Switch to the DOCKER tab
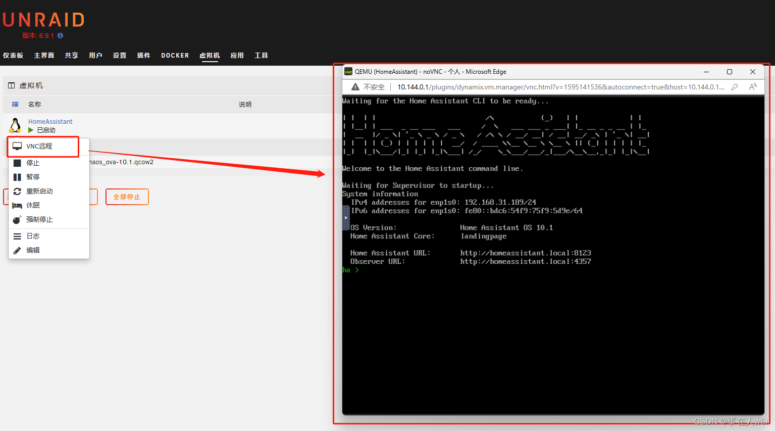Image resolution: width=775 pixels, height=431 pixels. [175, 56]
